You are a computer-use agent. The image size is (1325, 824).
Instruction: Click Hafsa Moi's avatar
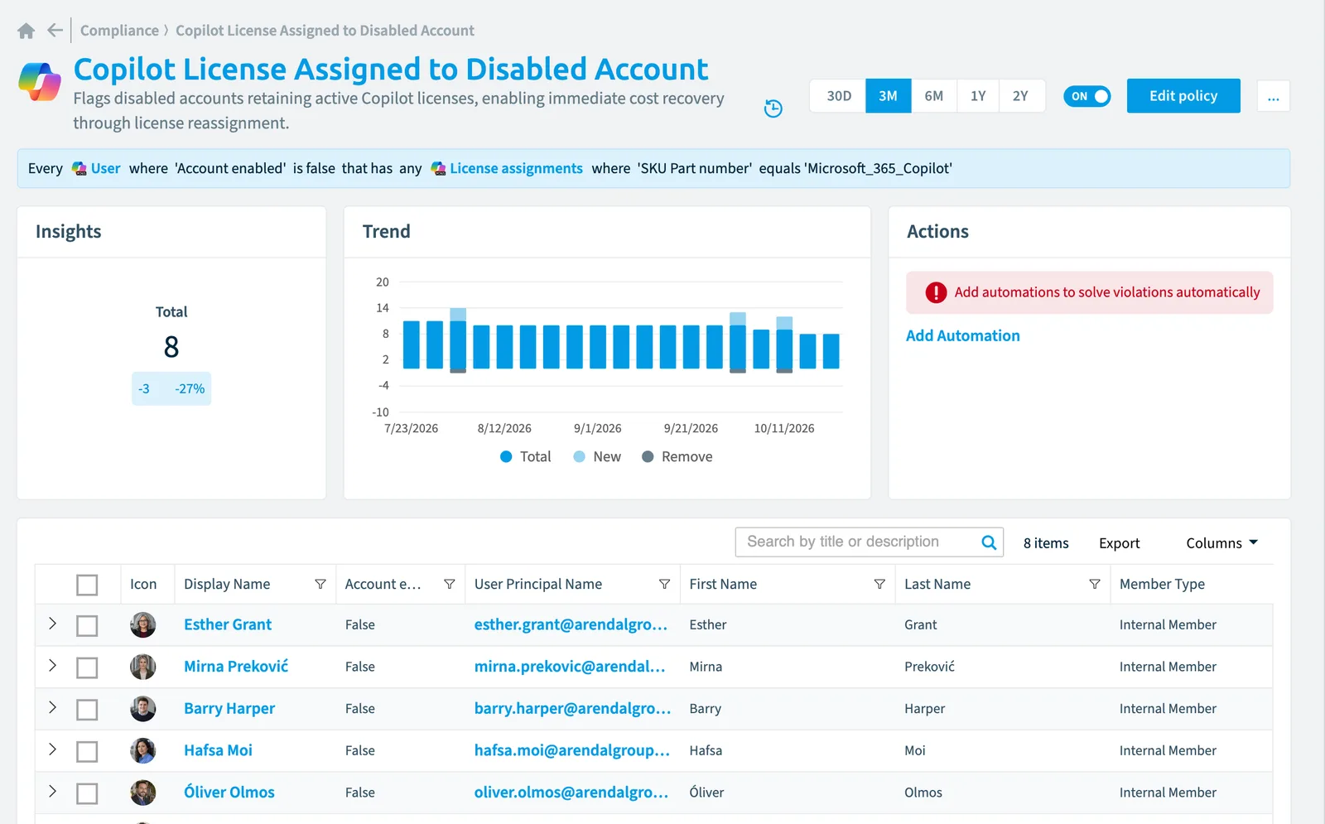pyautogui.click(x=143, y=750)
